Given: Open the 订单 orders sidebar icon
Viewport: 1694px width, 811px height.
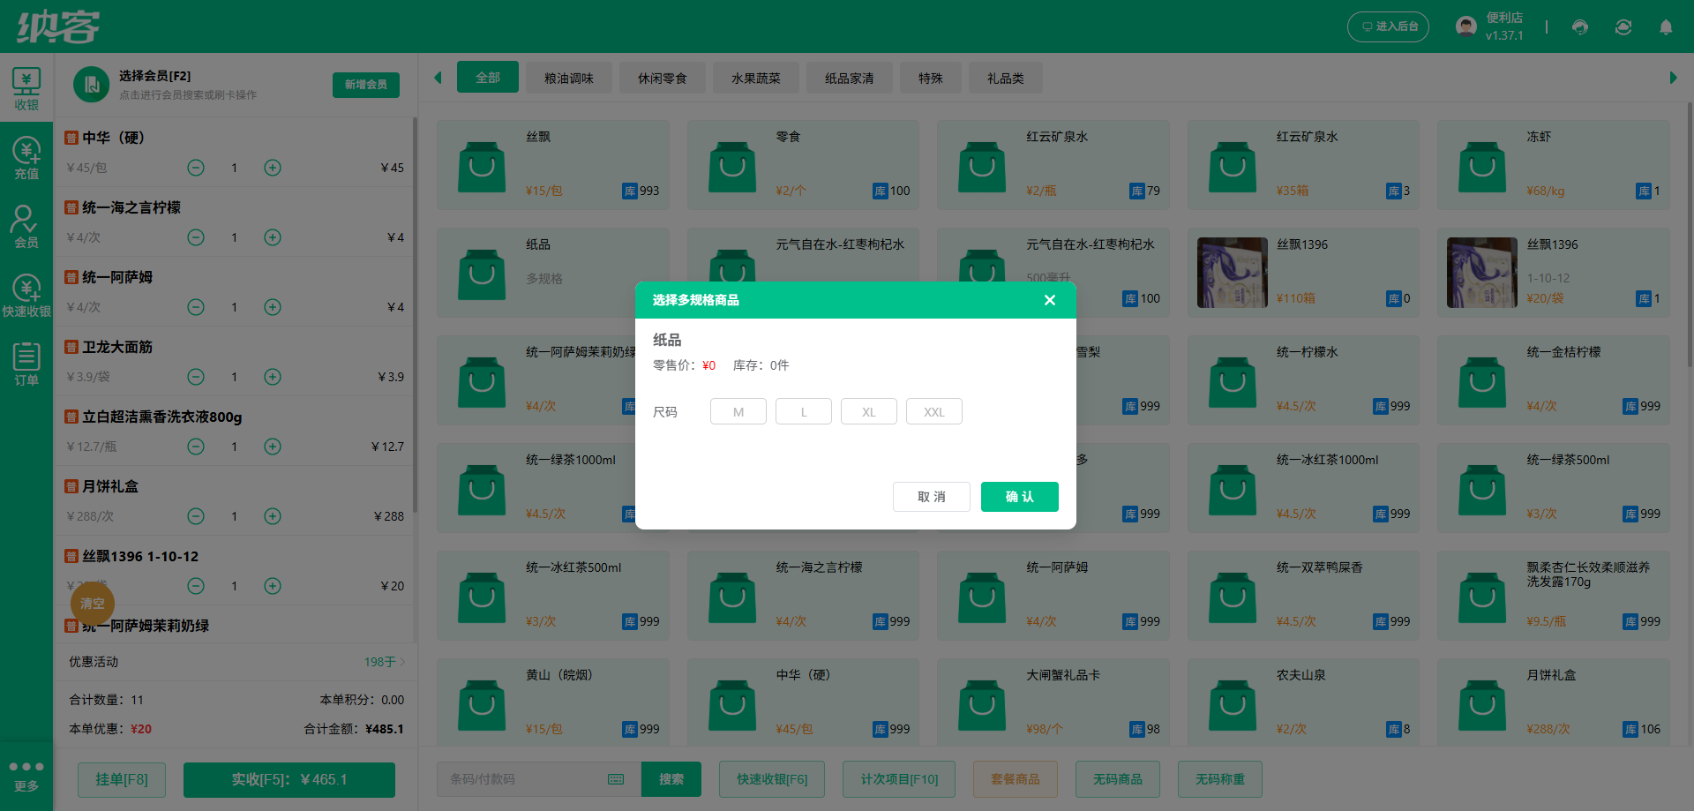Looking at the screenshot, I should click(x=26, y=364).
